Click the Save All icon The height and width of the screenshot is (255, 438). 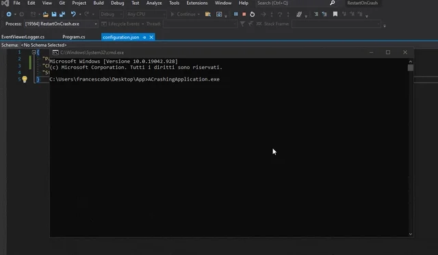(62, 14)
